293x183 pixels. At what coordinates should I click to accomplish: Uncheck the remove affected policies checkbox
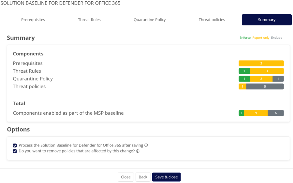(15, 151)
